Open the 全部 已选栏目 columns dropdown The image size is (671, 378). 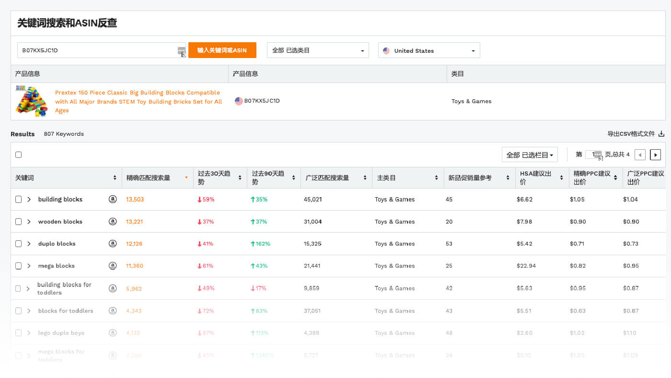pyautogui.click(x=530, y=154)
